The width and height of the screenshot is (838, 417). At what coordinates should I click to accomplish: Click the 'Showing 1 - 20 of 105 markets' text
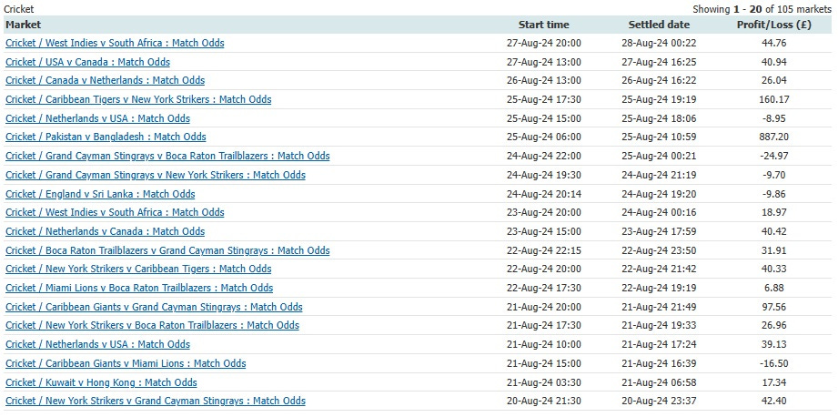762,9
